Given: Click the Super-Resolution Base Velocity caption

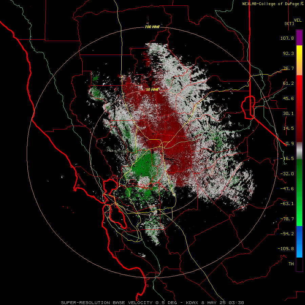Looking at the screenshot, I should (x=152, y=303).
